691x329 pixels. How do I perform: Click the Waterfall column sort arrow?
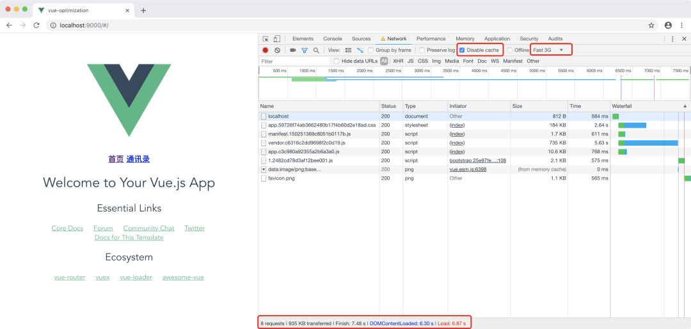[x=685, y=106]
